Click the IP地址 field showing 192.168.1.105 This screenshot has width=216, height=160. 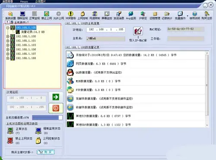click(x=106, y=30)
